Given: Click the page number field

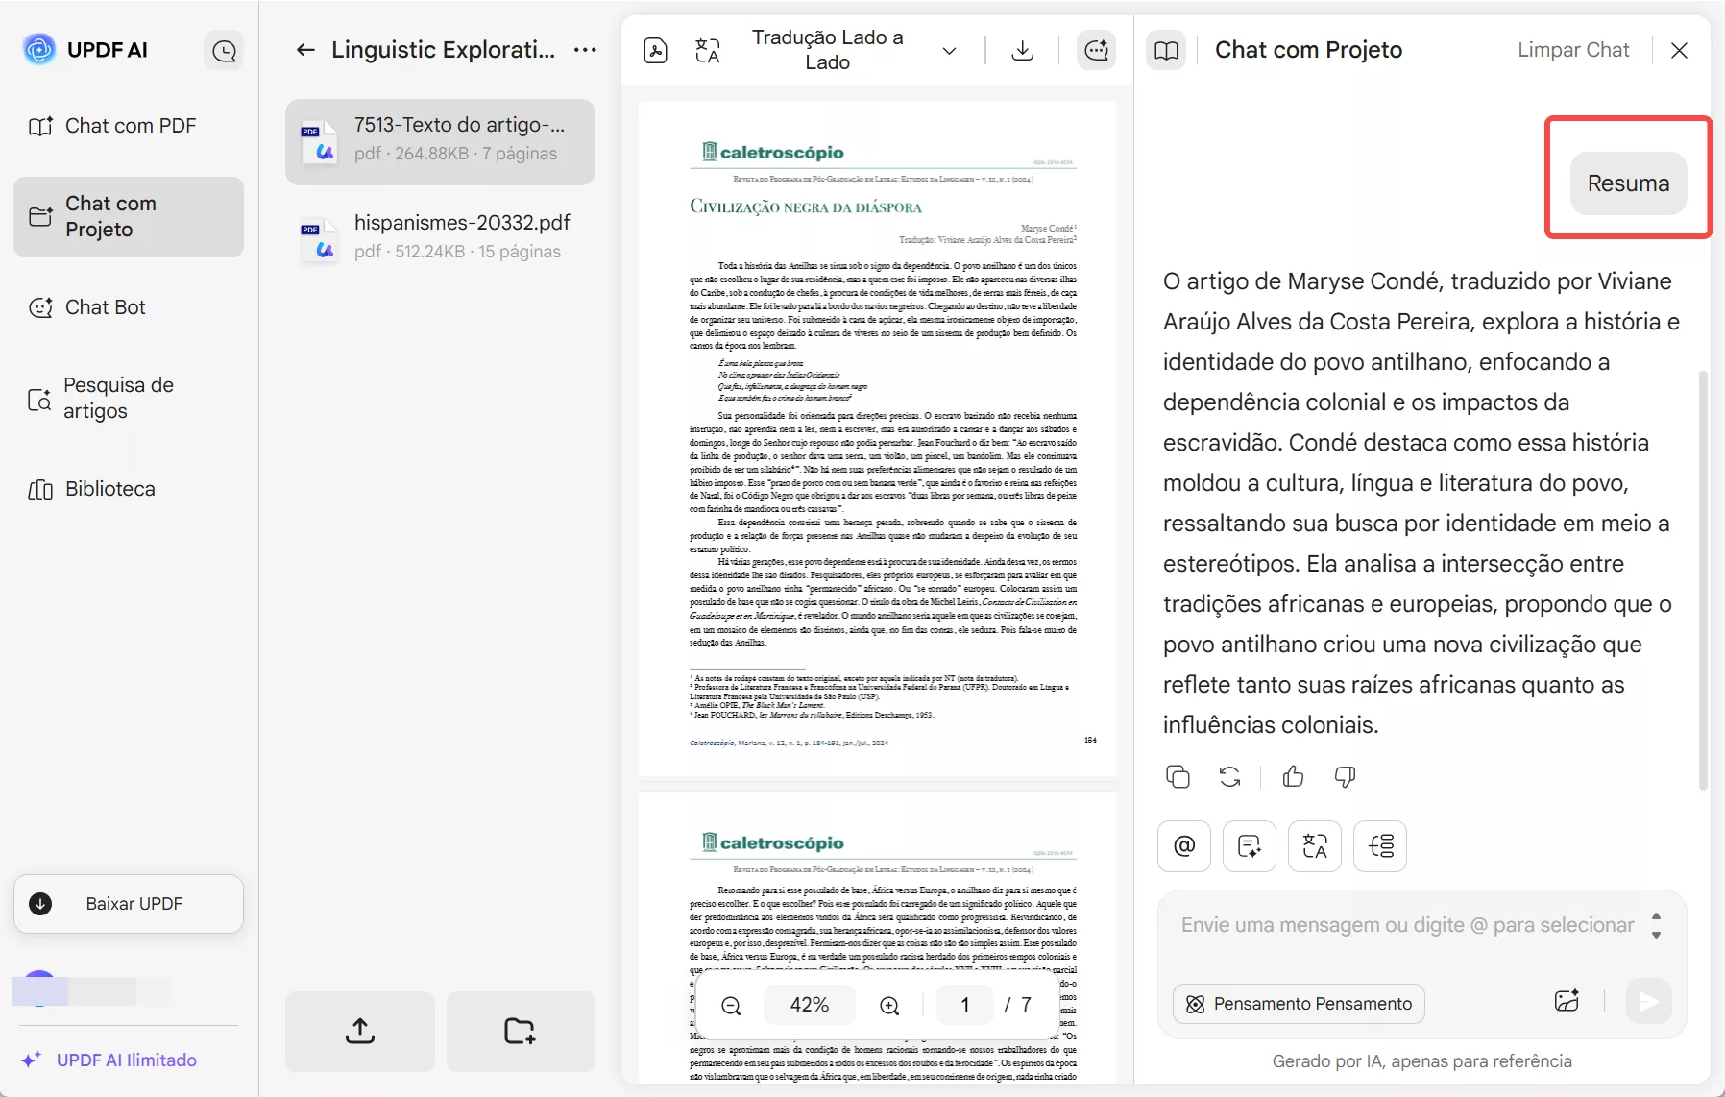Looking at the screenshot, I should 965,1005.
